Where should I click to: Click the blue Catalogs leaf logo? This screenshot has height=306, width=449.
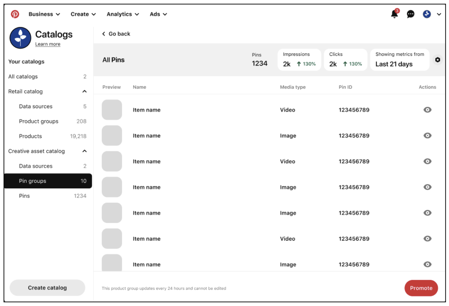pos(20,38)
